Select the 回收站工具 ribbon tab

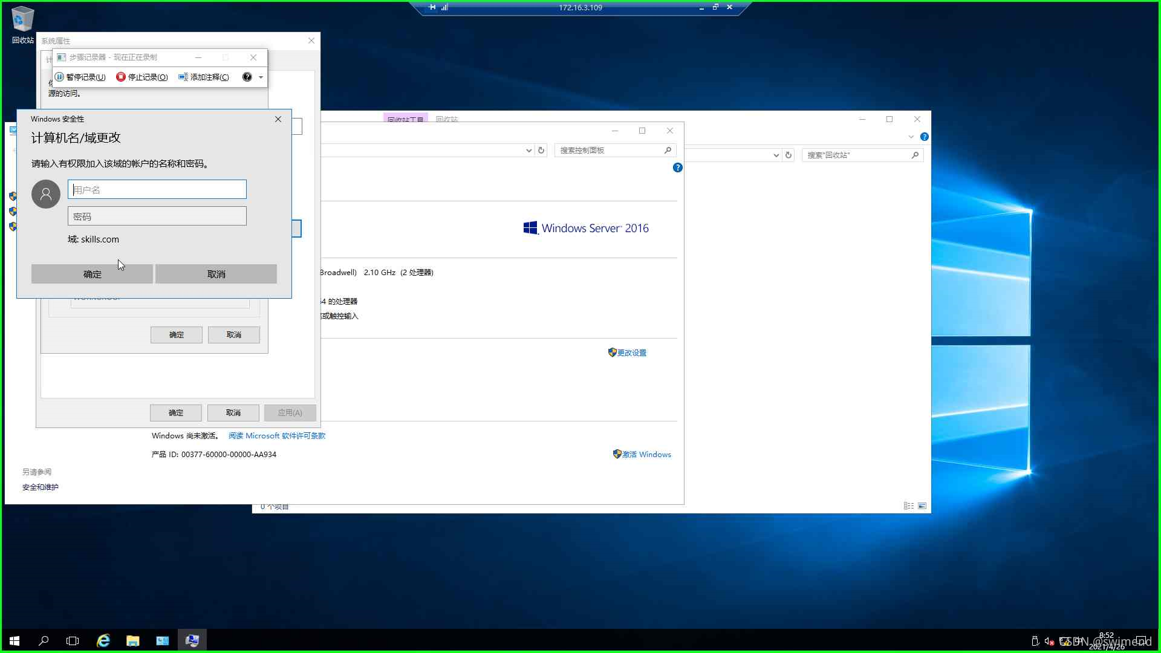click(405, 118)
